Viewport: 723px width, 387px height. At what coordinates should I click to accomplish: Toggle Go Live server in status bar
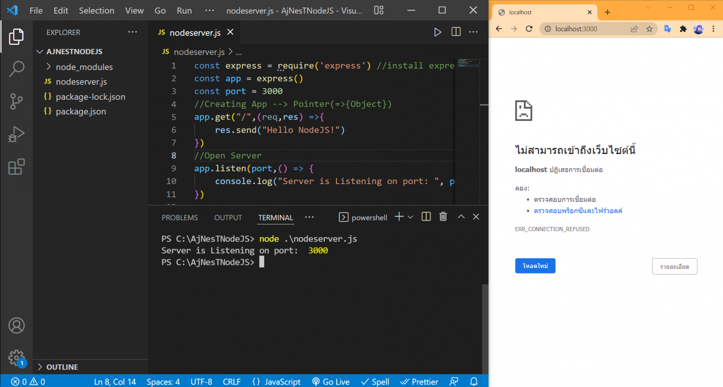point(331,381)
